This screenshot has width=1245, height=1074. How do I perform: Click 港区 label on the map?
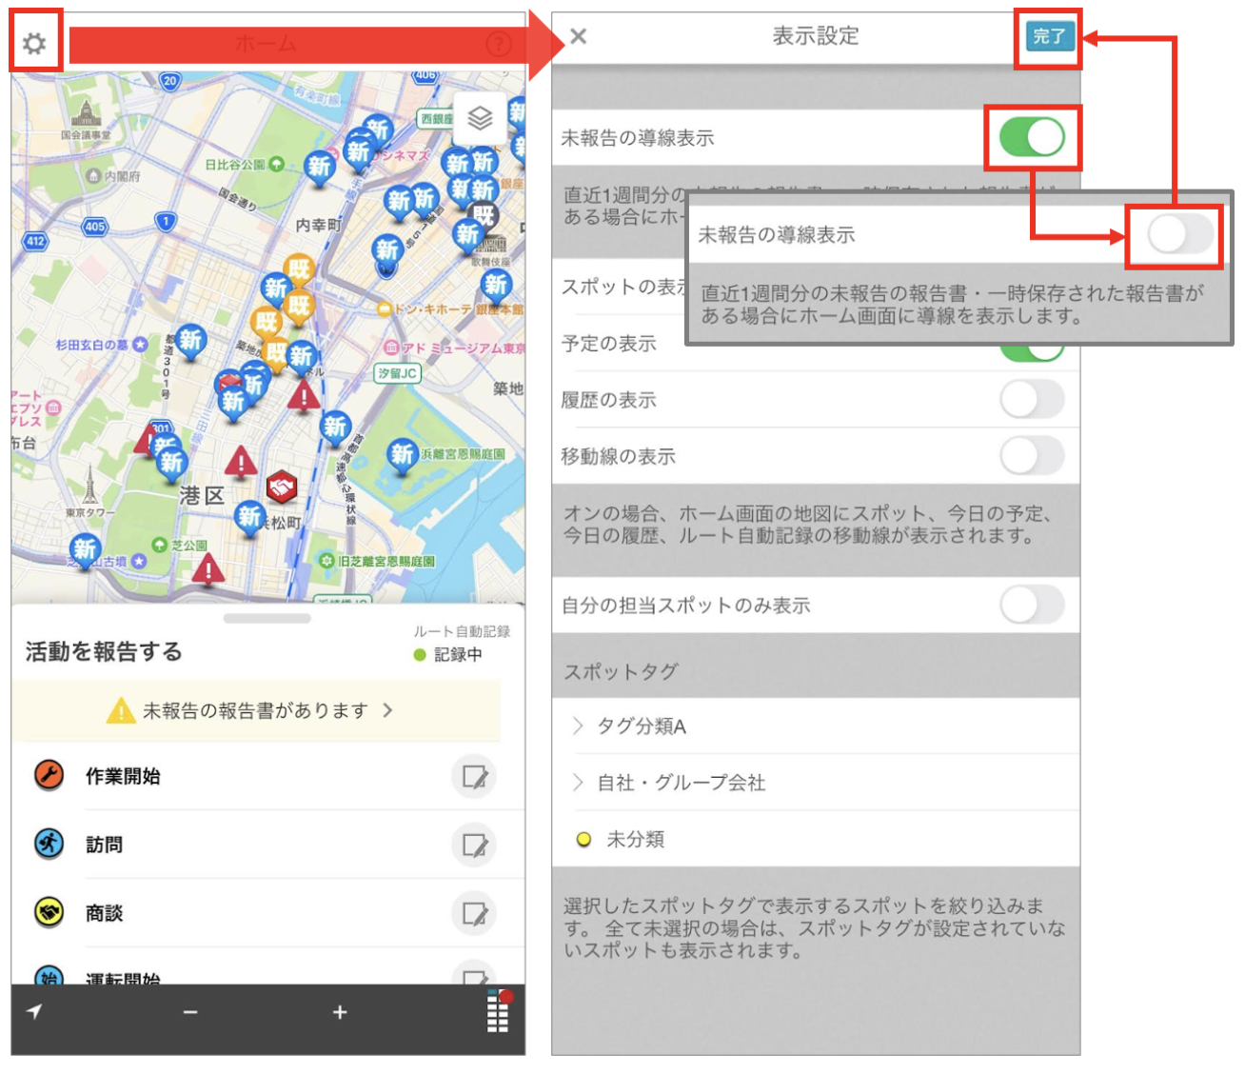(202, 496)
